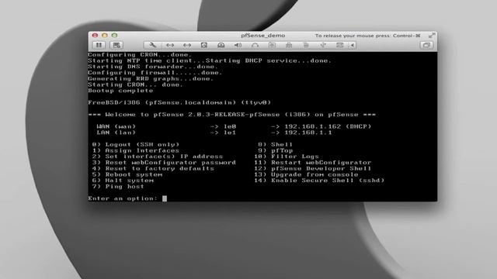Viewport: 497px width, 279px height.
Task: Click the '10) Filter Logs' line
Action: coord(287,157)
